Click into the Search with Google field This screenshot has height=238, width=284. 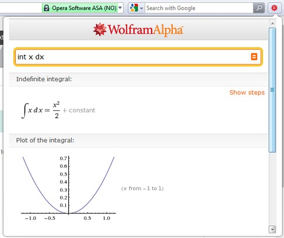[x=199, y=8]
